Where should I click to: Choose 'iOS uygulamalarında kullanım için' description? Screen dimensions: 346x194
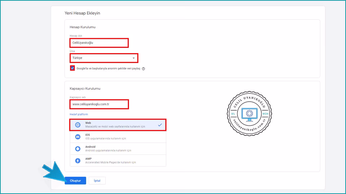[106, 139]
